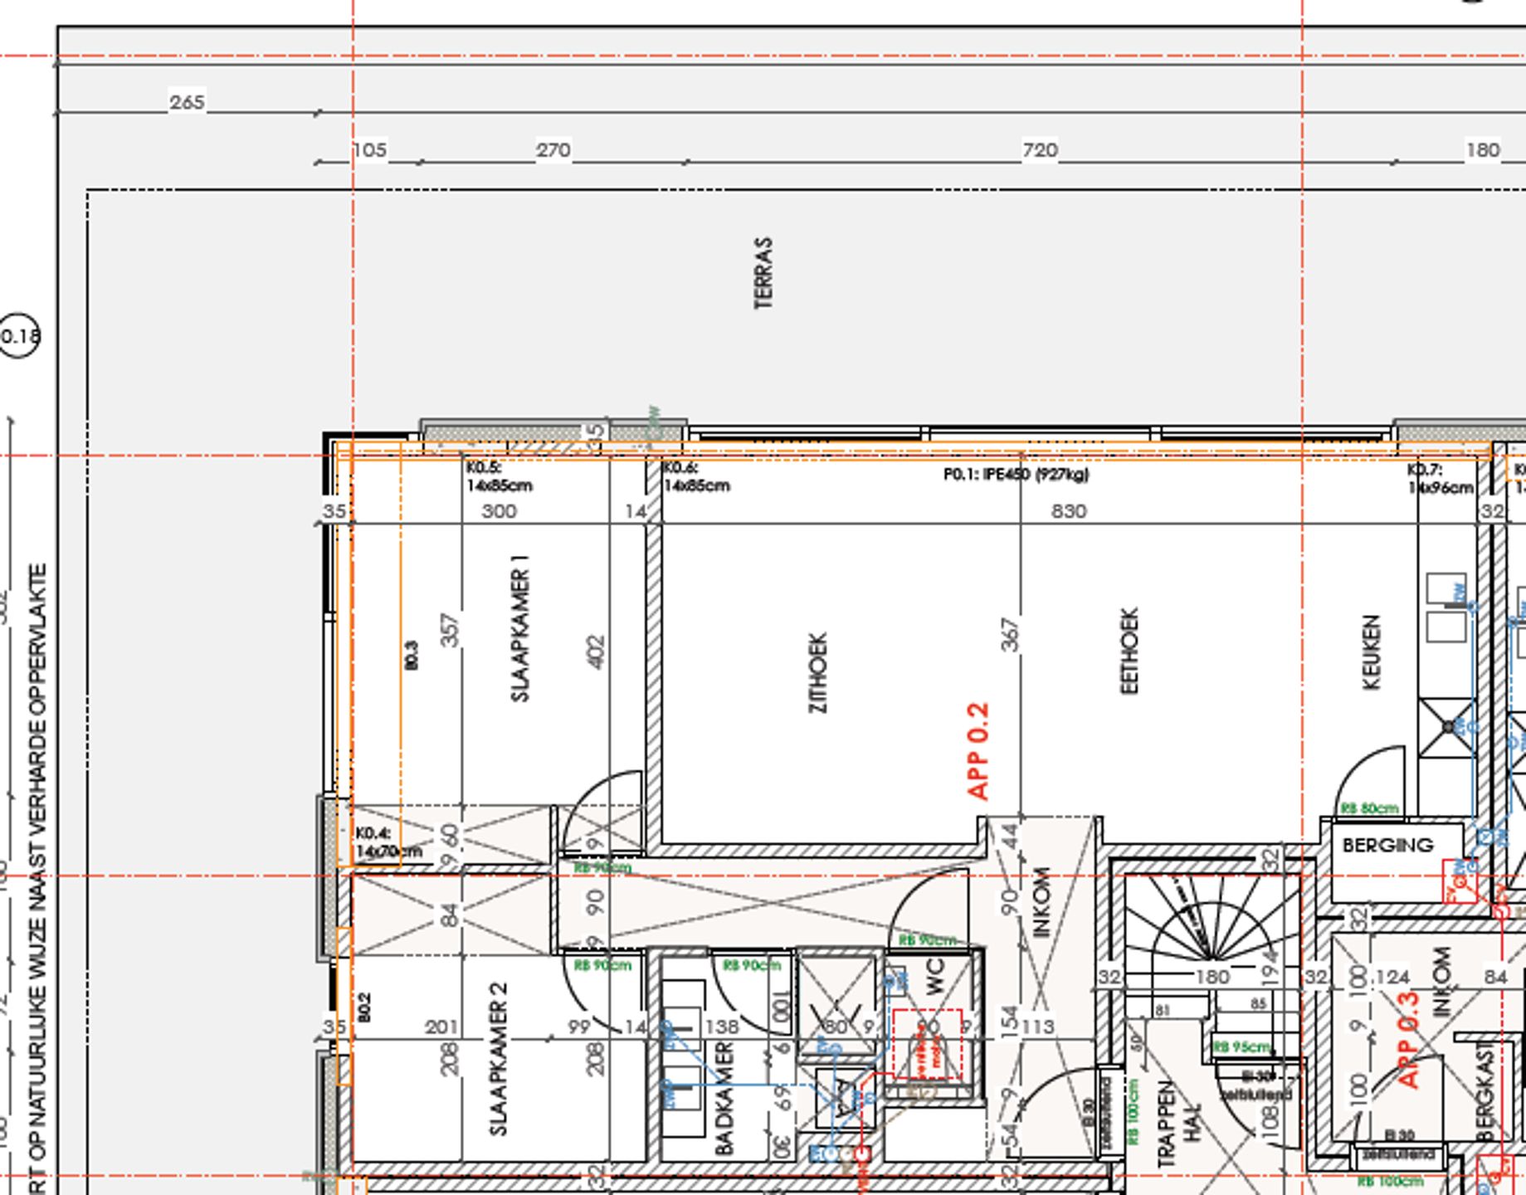This screenshot has height=1195, width=1526.
Task: Select the SLAAPKAMER 2 room label
Action: coord(498,1059)
